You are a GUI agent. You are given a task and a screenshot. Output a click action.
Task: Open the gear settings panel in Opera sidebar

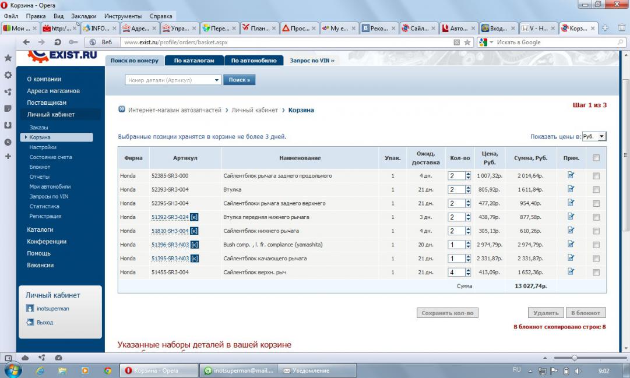(x=8, y=75)
